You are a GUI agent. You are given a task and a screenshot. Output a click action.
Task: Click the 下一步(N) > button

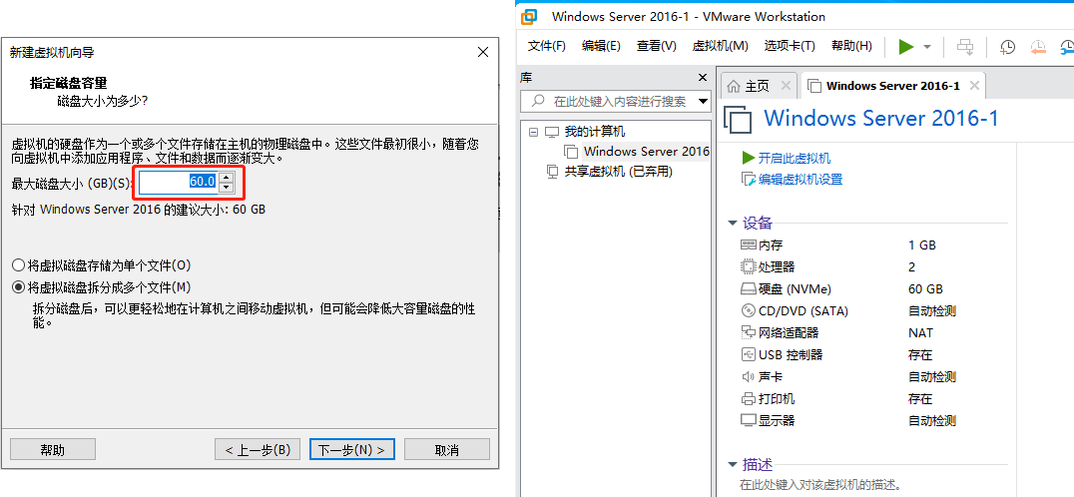[352, 449]
